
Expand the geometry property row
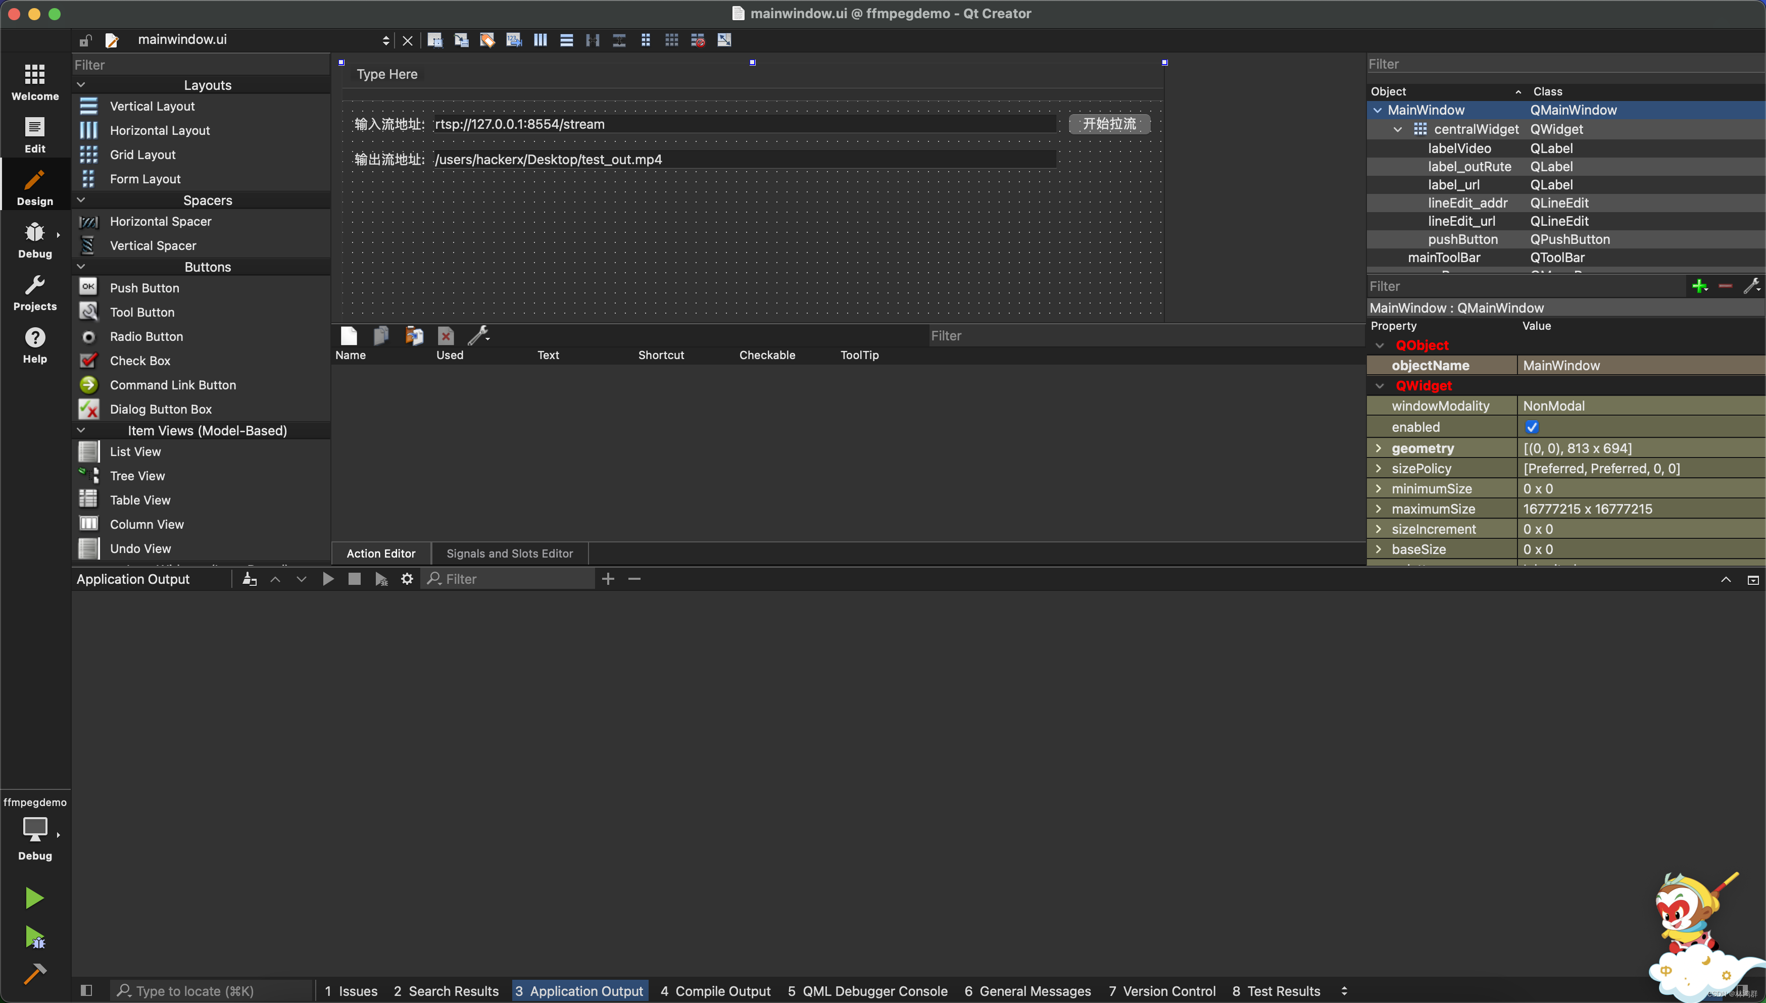coord(1379,448)
